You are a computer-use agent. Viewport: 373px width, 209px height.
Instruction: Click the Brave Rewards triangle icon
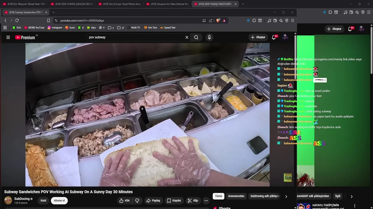tap(224, 20)
